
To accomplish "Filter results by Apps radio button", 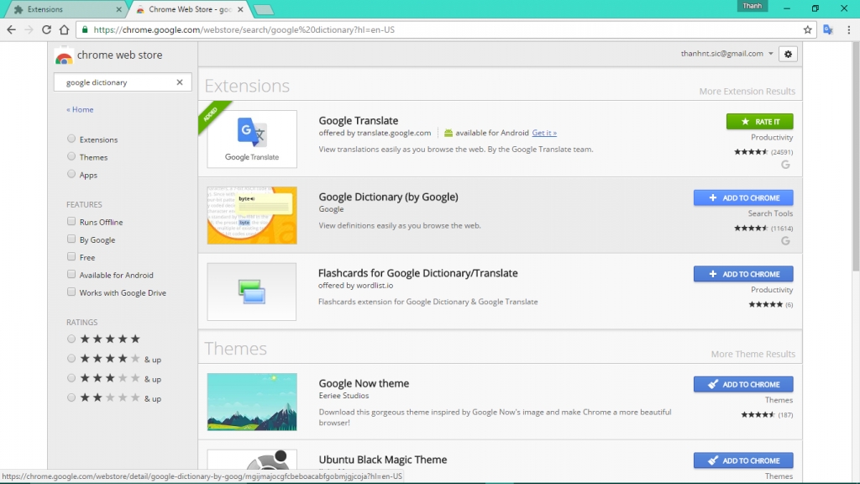I will pyautogui.click(x=71, y=174).
